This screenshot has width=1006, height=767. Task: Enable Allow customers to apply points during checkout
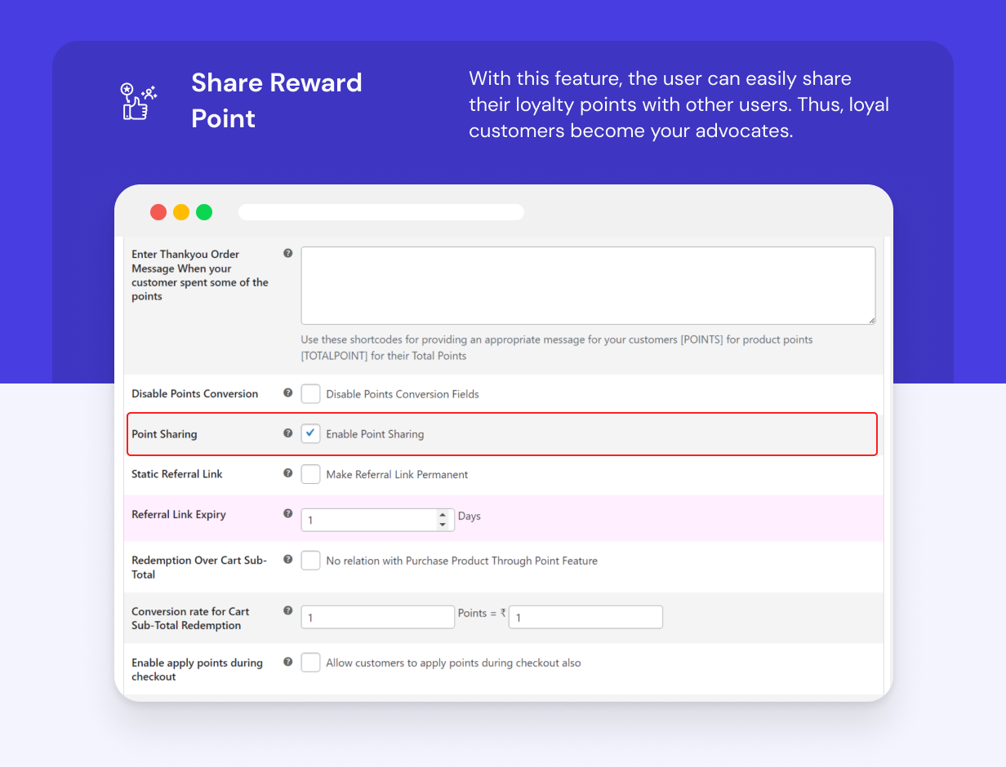click(310, 663)
